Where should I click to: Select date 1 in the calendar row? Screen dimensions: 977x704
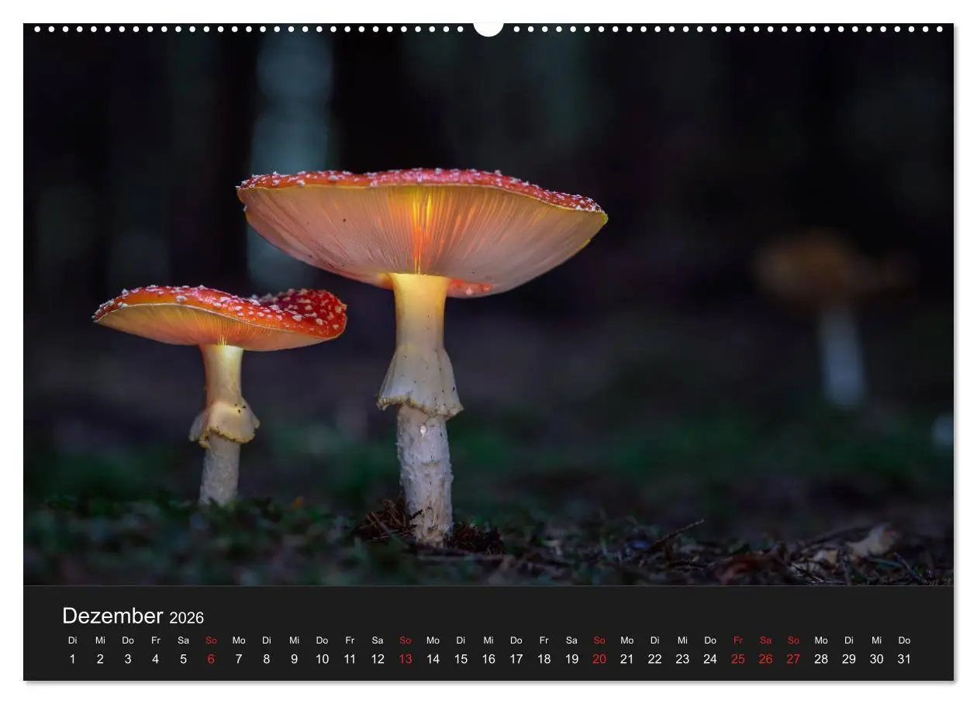72,659
